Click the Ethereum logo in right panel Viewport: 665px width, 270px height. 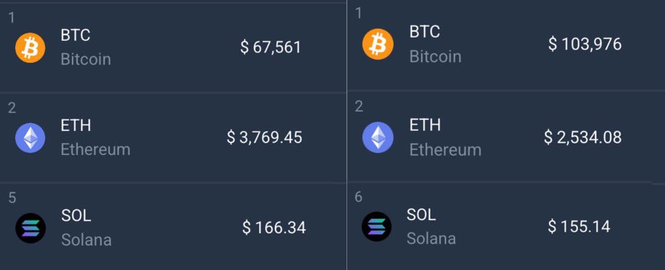point(378,137)
